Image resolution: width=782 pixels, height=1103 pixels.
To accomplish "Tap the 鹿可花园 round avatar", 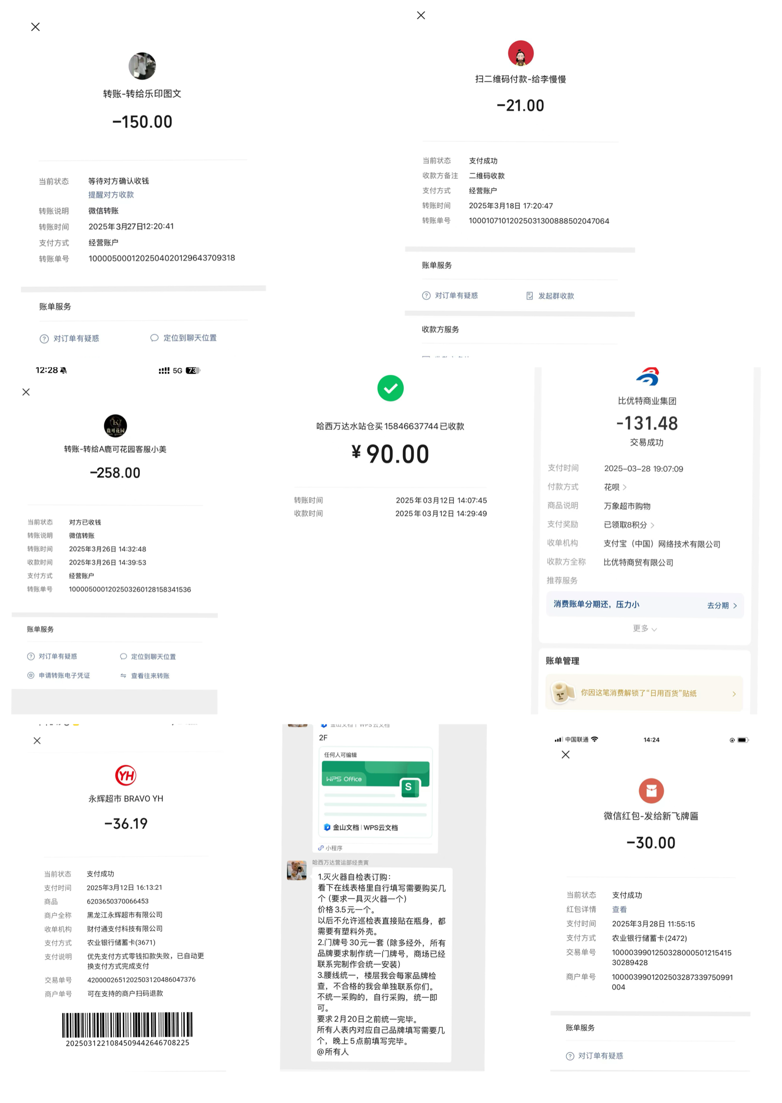I will pos(115,426).
